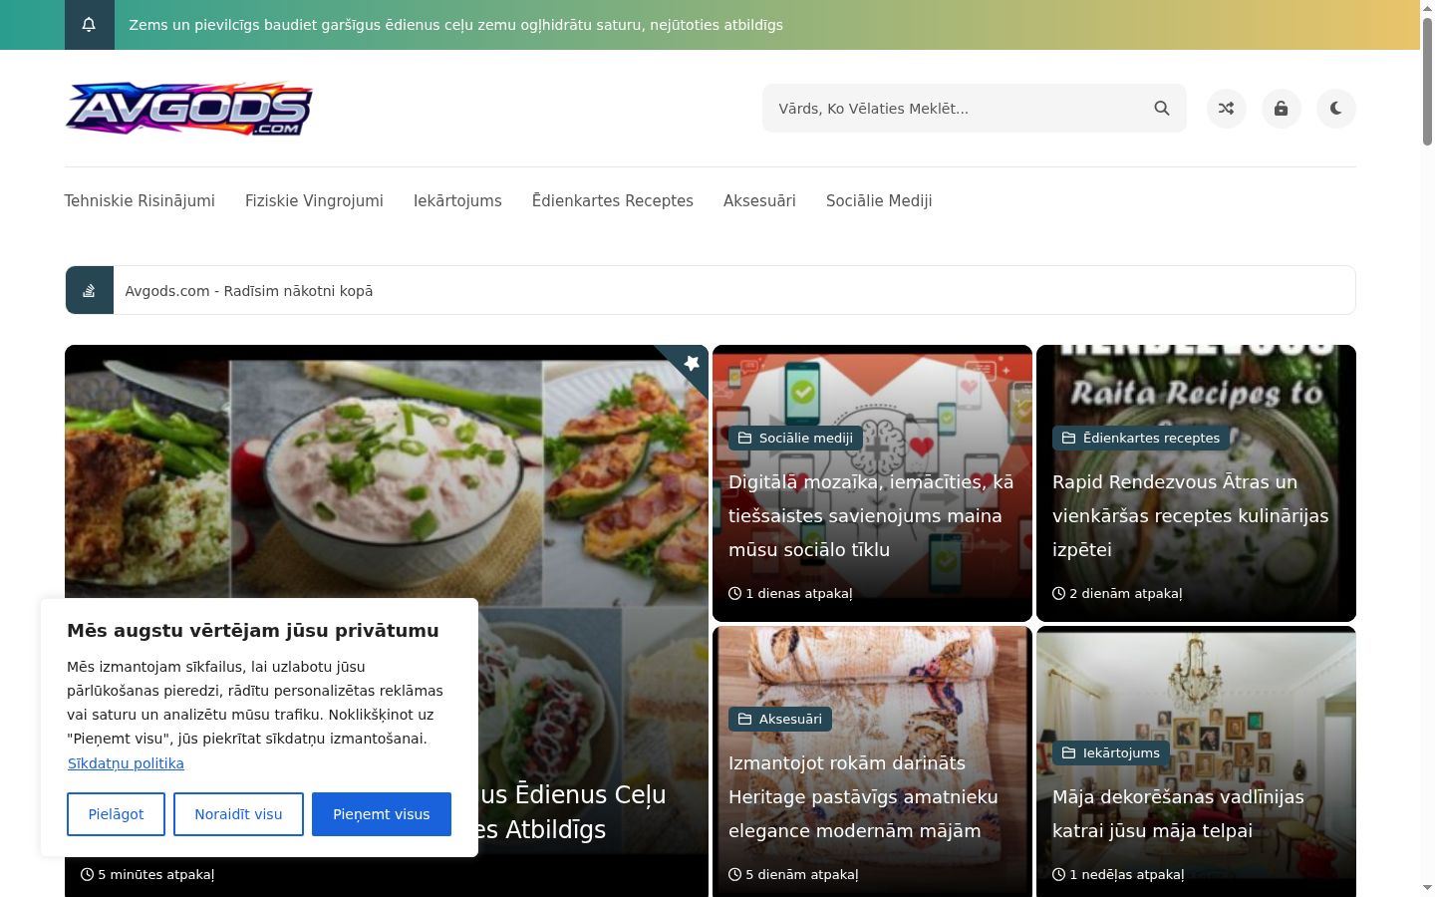
Task: Click Avgods.com - Radīsim nākotni kopā text
Action: [249, 291]
